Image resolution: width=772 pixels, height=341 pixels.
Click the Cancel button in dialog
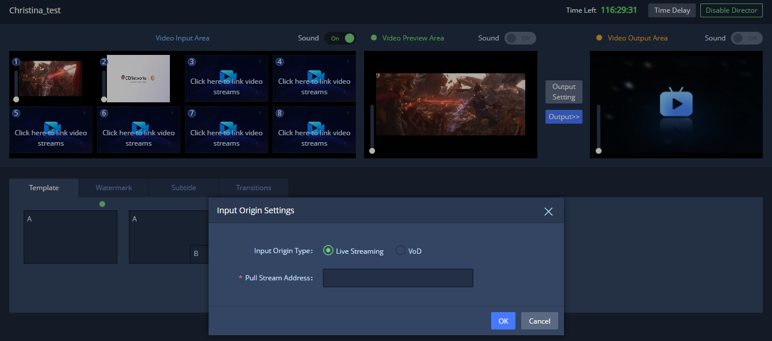click(x=540, y=321)
